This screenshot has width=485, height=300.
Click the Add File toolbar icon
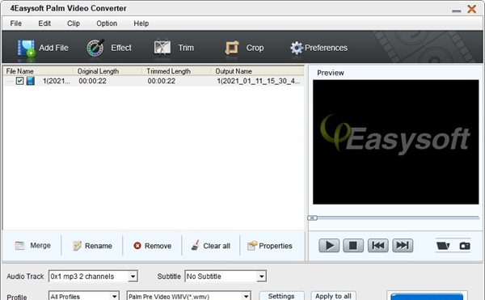tap(26, 49)
